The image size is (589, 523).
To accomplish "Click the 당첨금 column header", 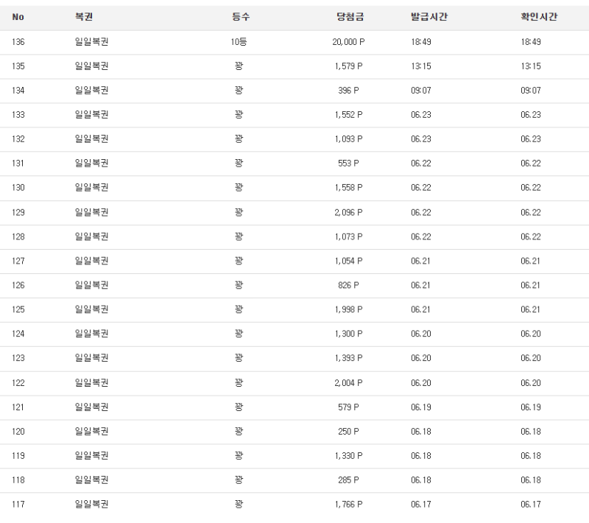I will tap(350, 16).
